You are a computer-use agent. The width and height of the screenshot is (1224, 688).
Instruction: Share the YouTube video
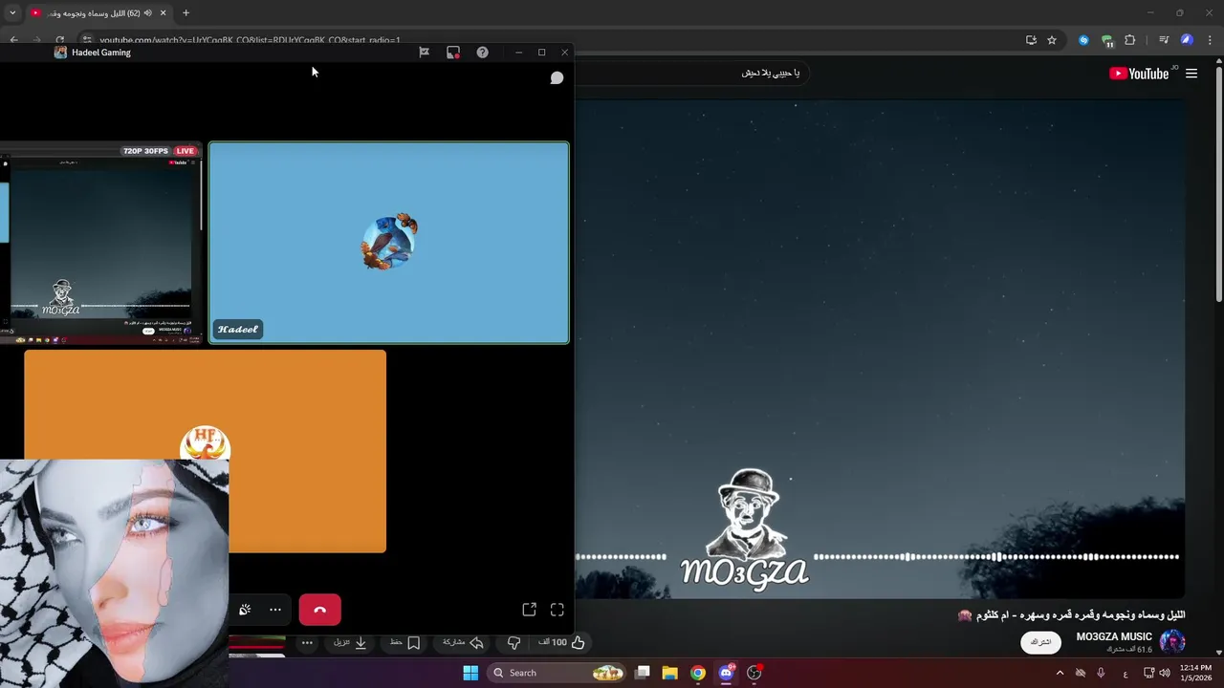tap(463, 643)
